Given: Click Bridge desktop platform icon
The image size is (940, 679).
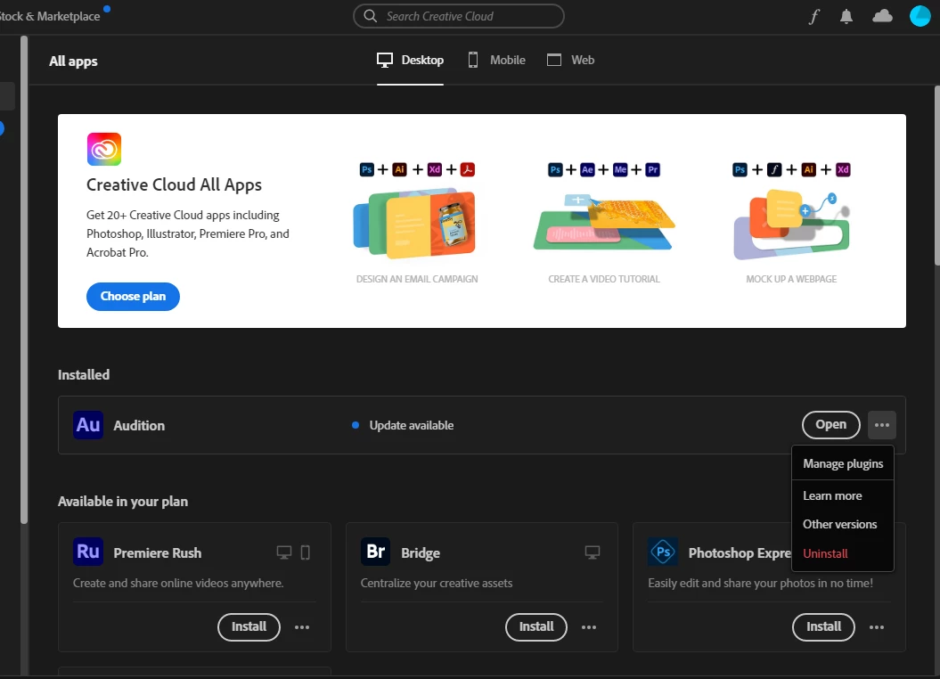Looking at the screenshot, I should tap(593, 552).
